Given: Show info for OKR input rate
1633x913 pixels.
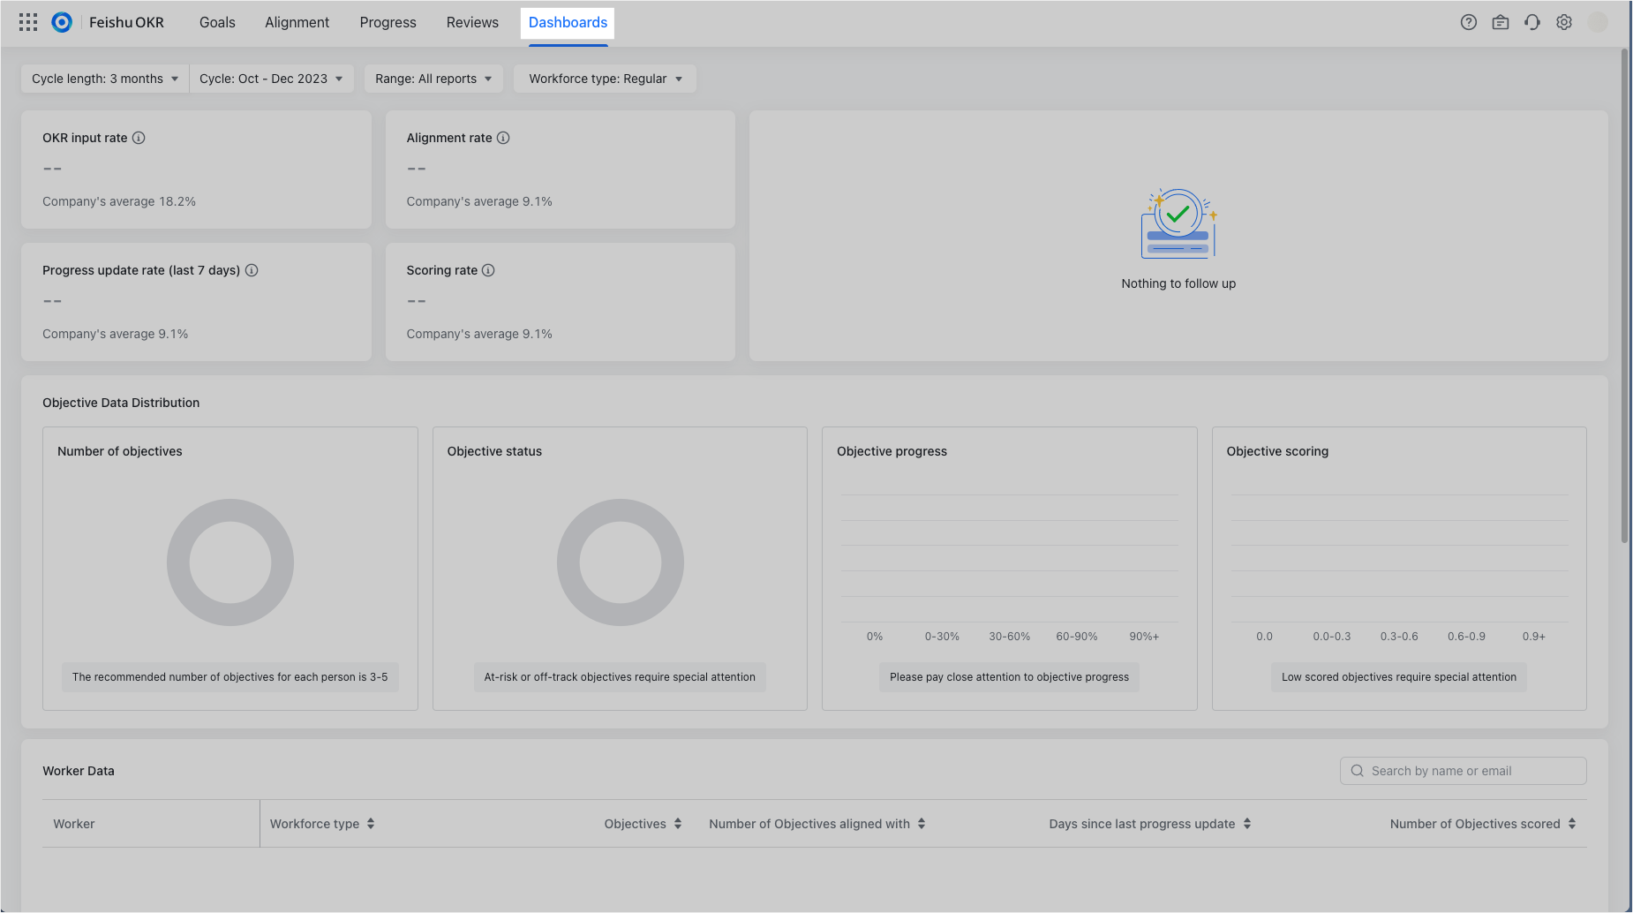Looking at the screenshot, I should point(139,138).
